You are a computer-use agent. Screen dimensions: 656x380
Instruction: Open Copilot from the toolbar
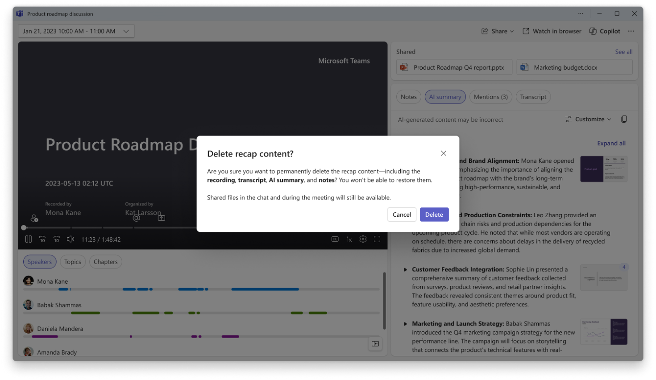[605, 31]
